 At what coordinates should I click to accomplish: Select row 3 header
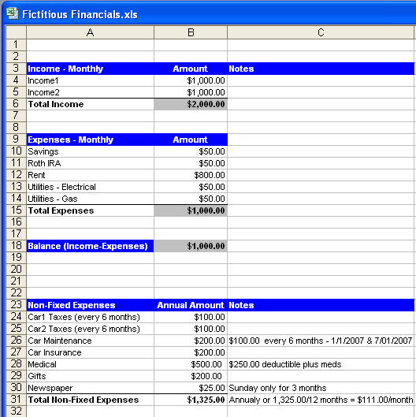16,69
